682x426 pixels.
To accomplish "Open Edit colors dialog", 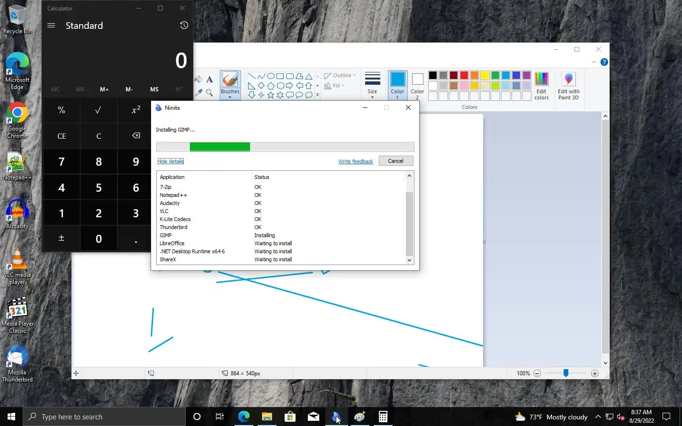I will 541,86.
